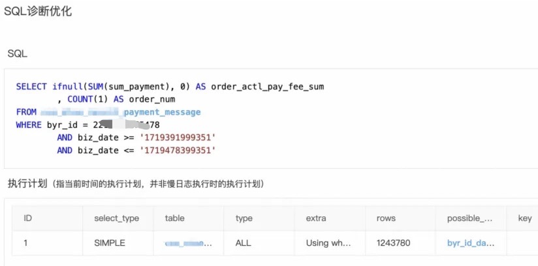The width and height of the screenshot is (538, 266).
Task: Click the SELECT ifnull(SUM(sum_payment) line
Action: pyautogui.click(x=170, y=87)
